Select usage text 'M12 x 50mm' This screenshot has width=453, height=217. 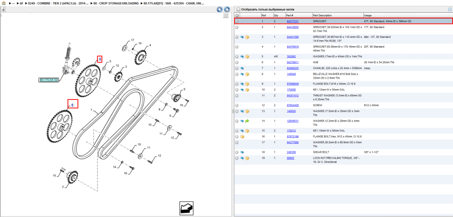pyautogui.click(x=371, y=105)
